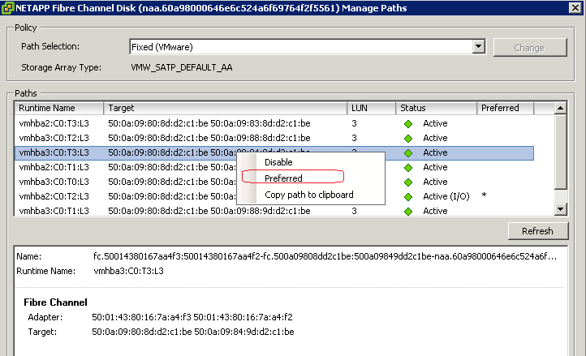Select path row vmhba2:C0:T1:L3
The image size is (586, 356).
pyautogui.click(x=274, y=167)
